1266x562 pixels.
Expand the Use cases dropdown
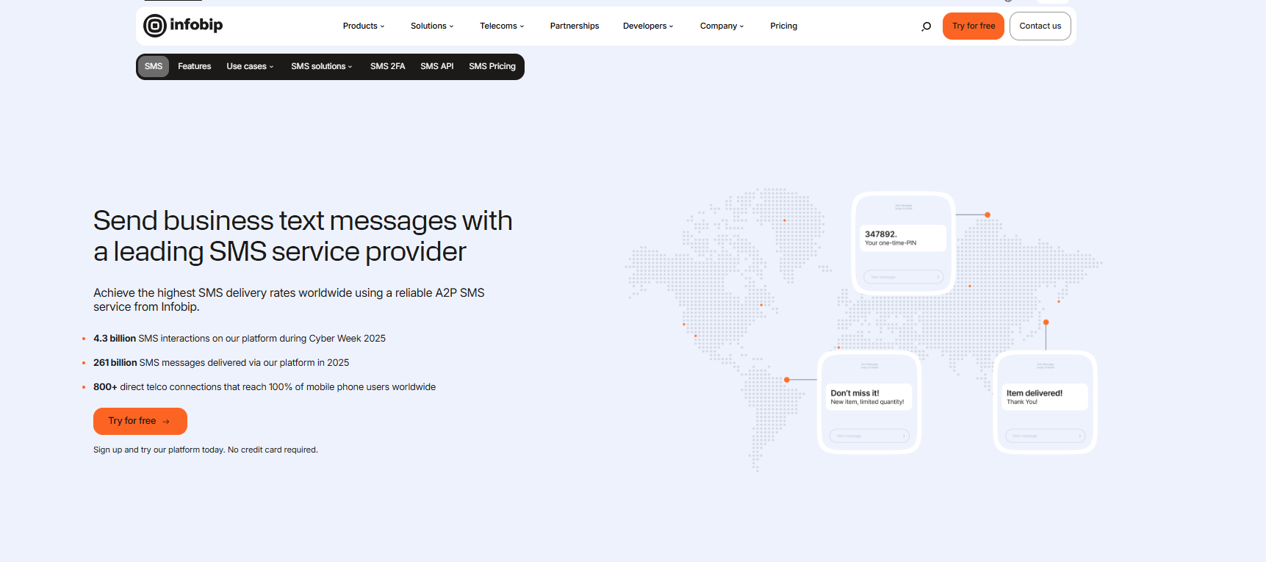click(x=250, y=66)
